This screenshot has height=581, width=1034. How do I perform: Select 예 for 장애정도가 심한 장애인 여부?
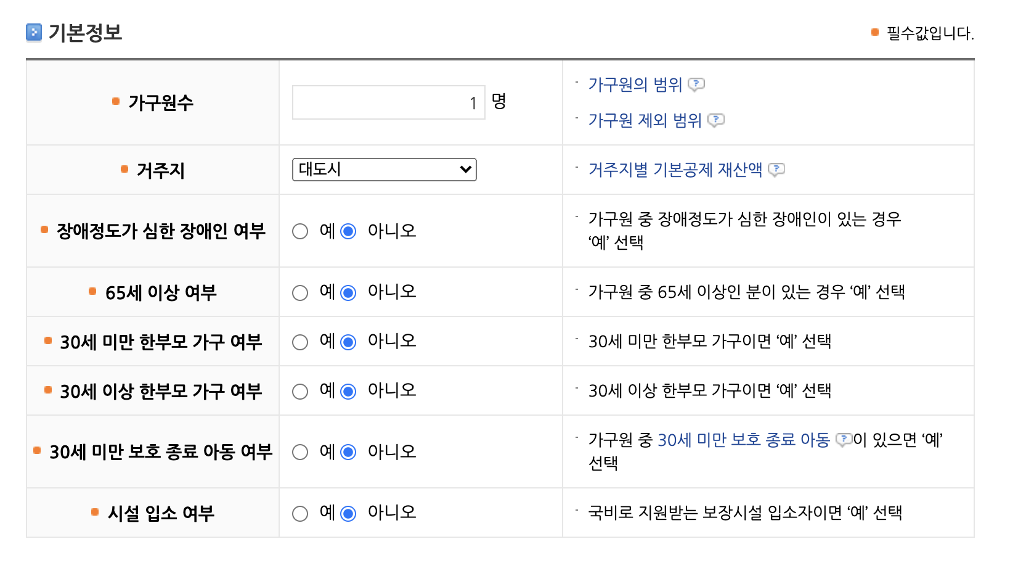(300, 231)
